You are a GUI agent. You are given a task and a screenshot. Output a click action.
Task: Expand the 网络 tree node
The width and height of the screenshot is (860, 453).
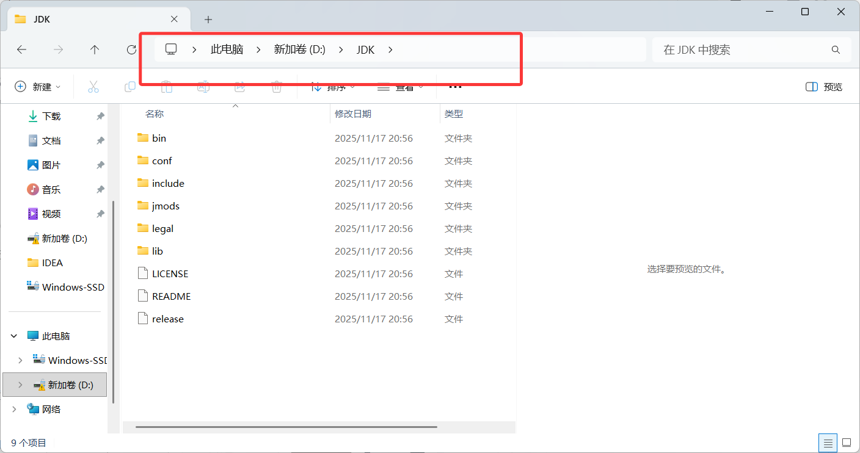point(14,409)
